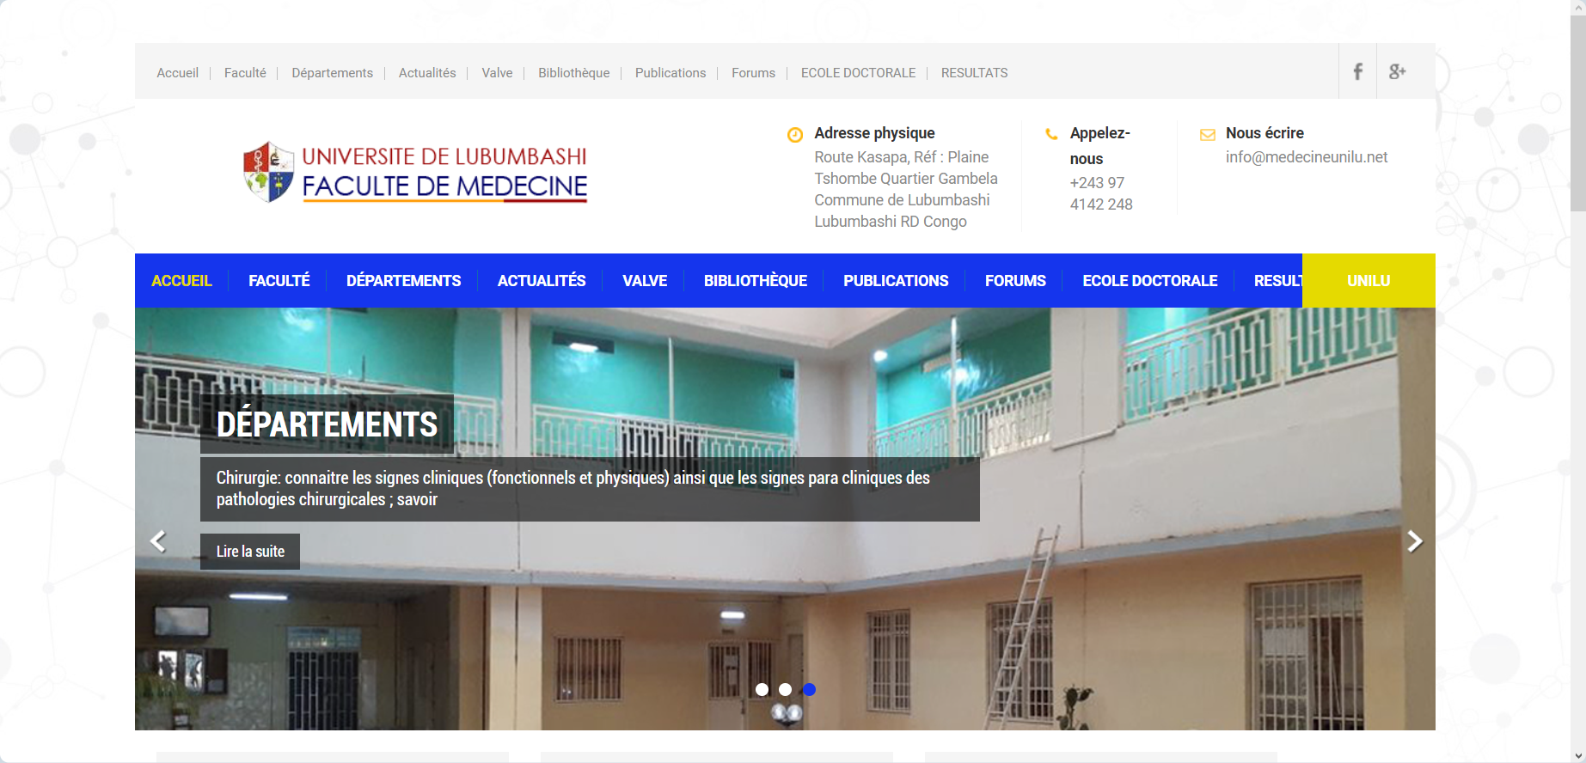Click the Nous écrire heading
This screenshot has width=1586, height=763.
[1265, 133]
